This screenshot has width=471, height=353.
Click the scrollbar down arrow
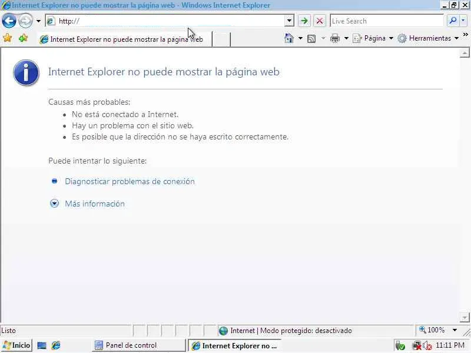(x=465, y=317)
